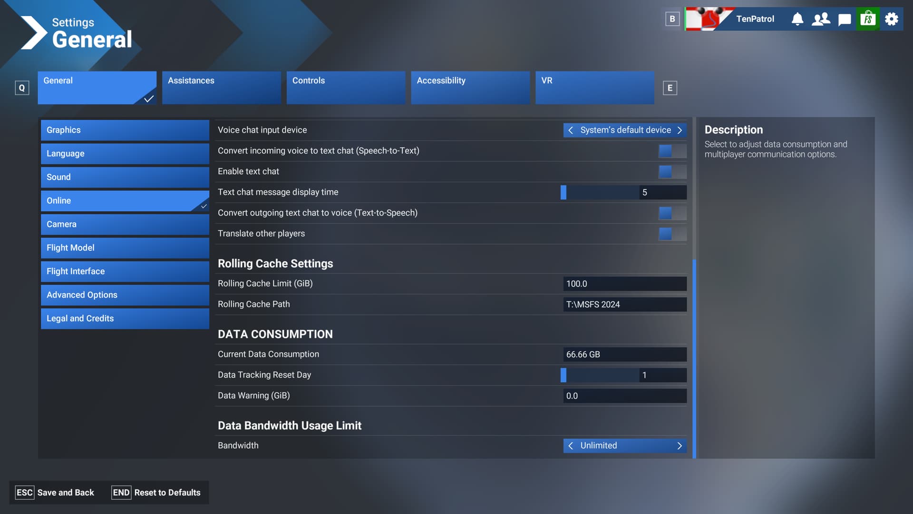Open the Sound settings category
The height and width of the screenshot is (514, 913).
coord(125,177)
